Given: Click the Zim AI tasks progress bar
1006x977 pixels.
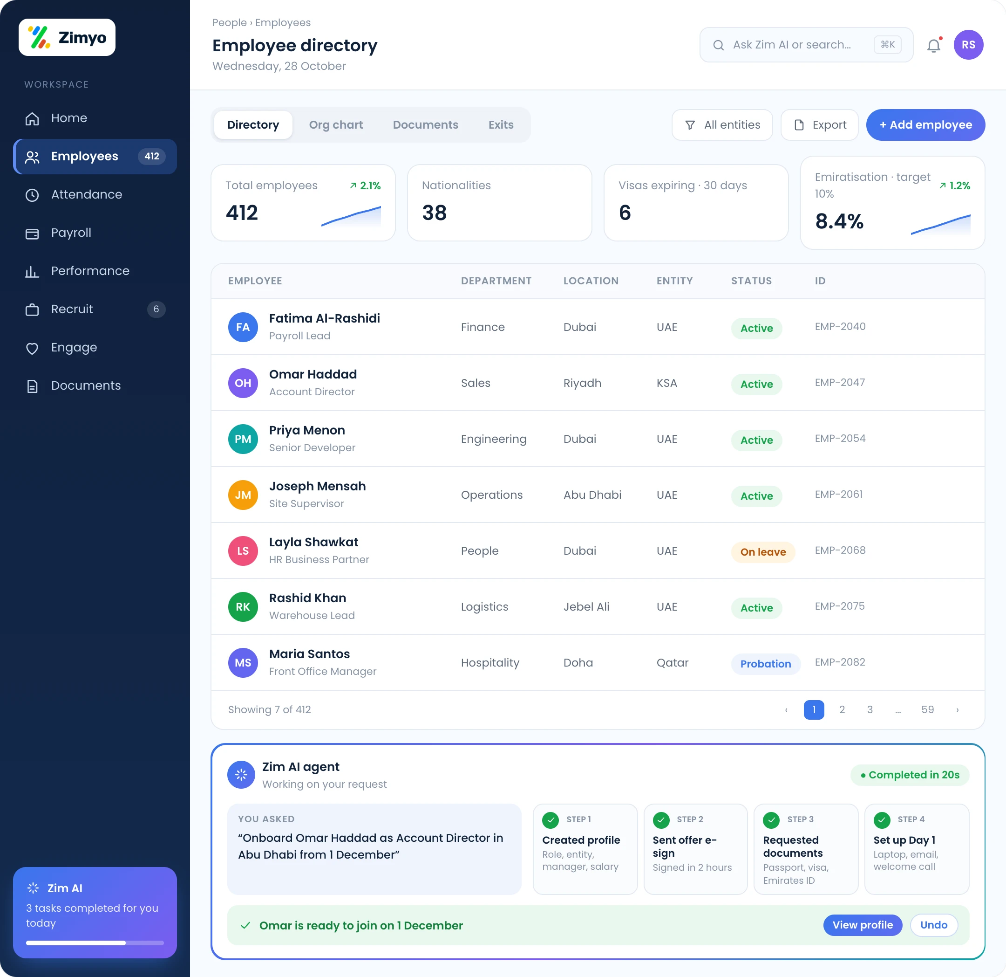Looking at the screenshot, I should (95, 943).
